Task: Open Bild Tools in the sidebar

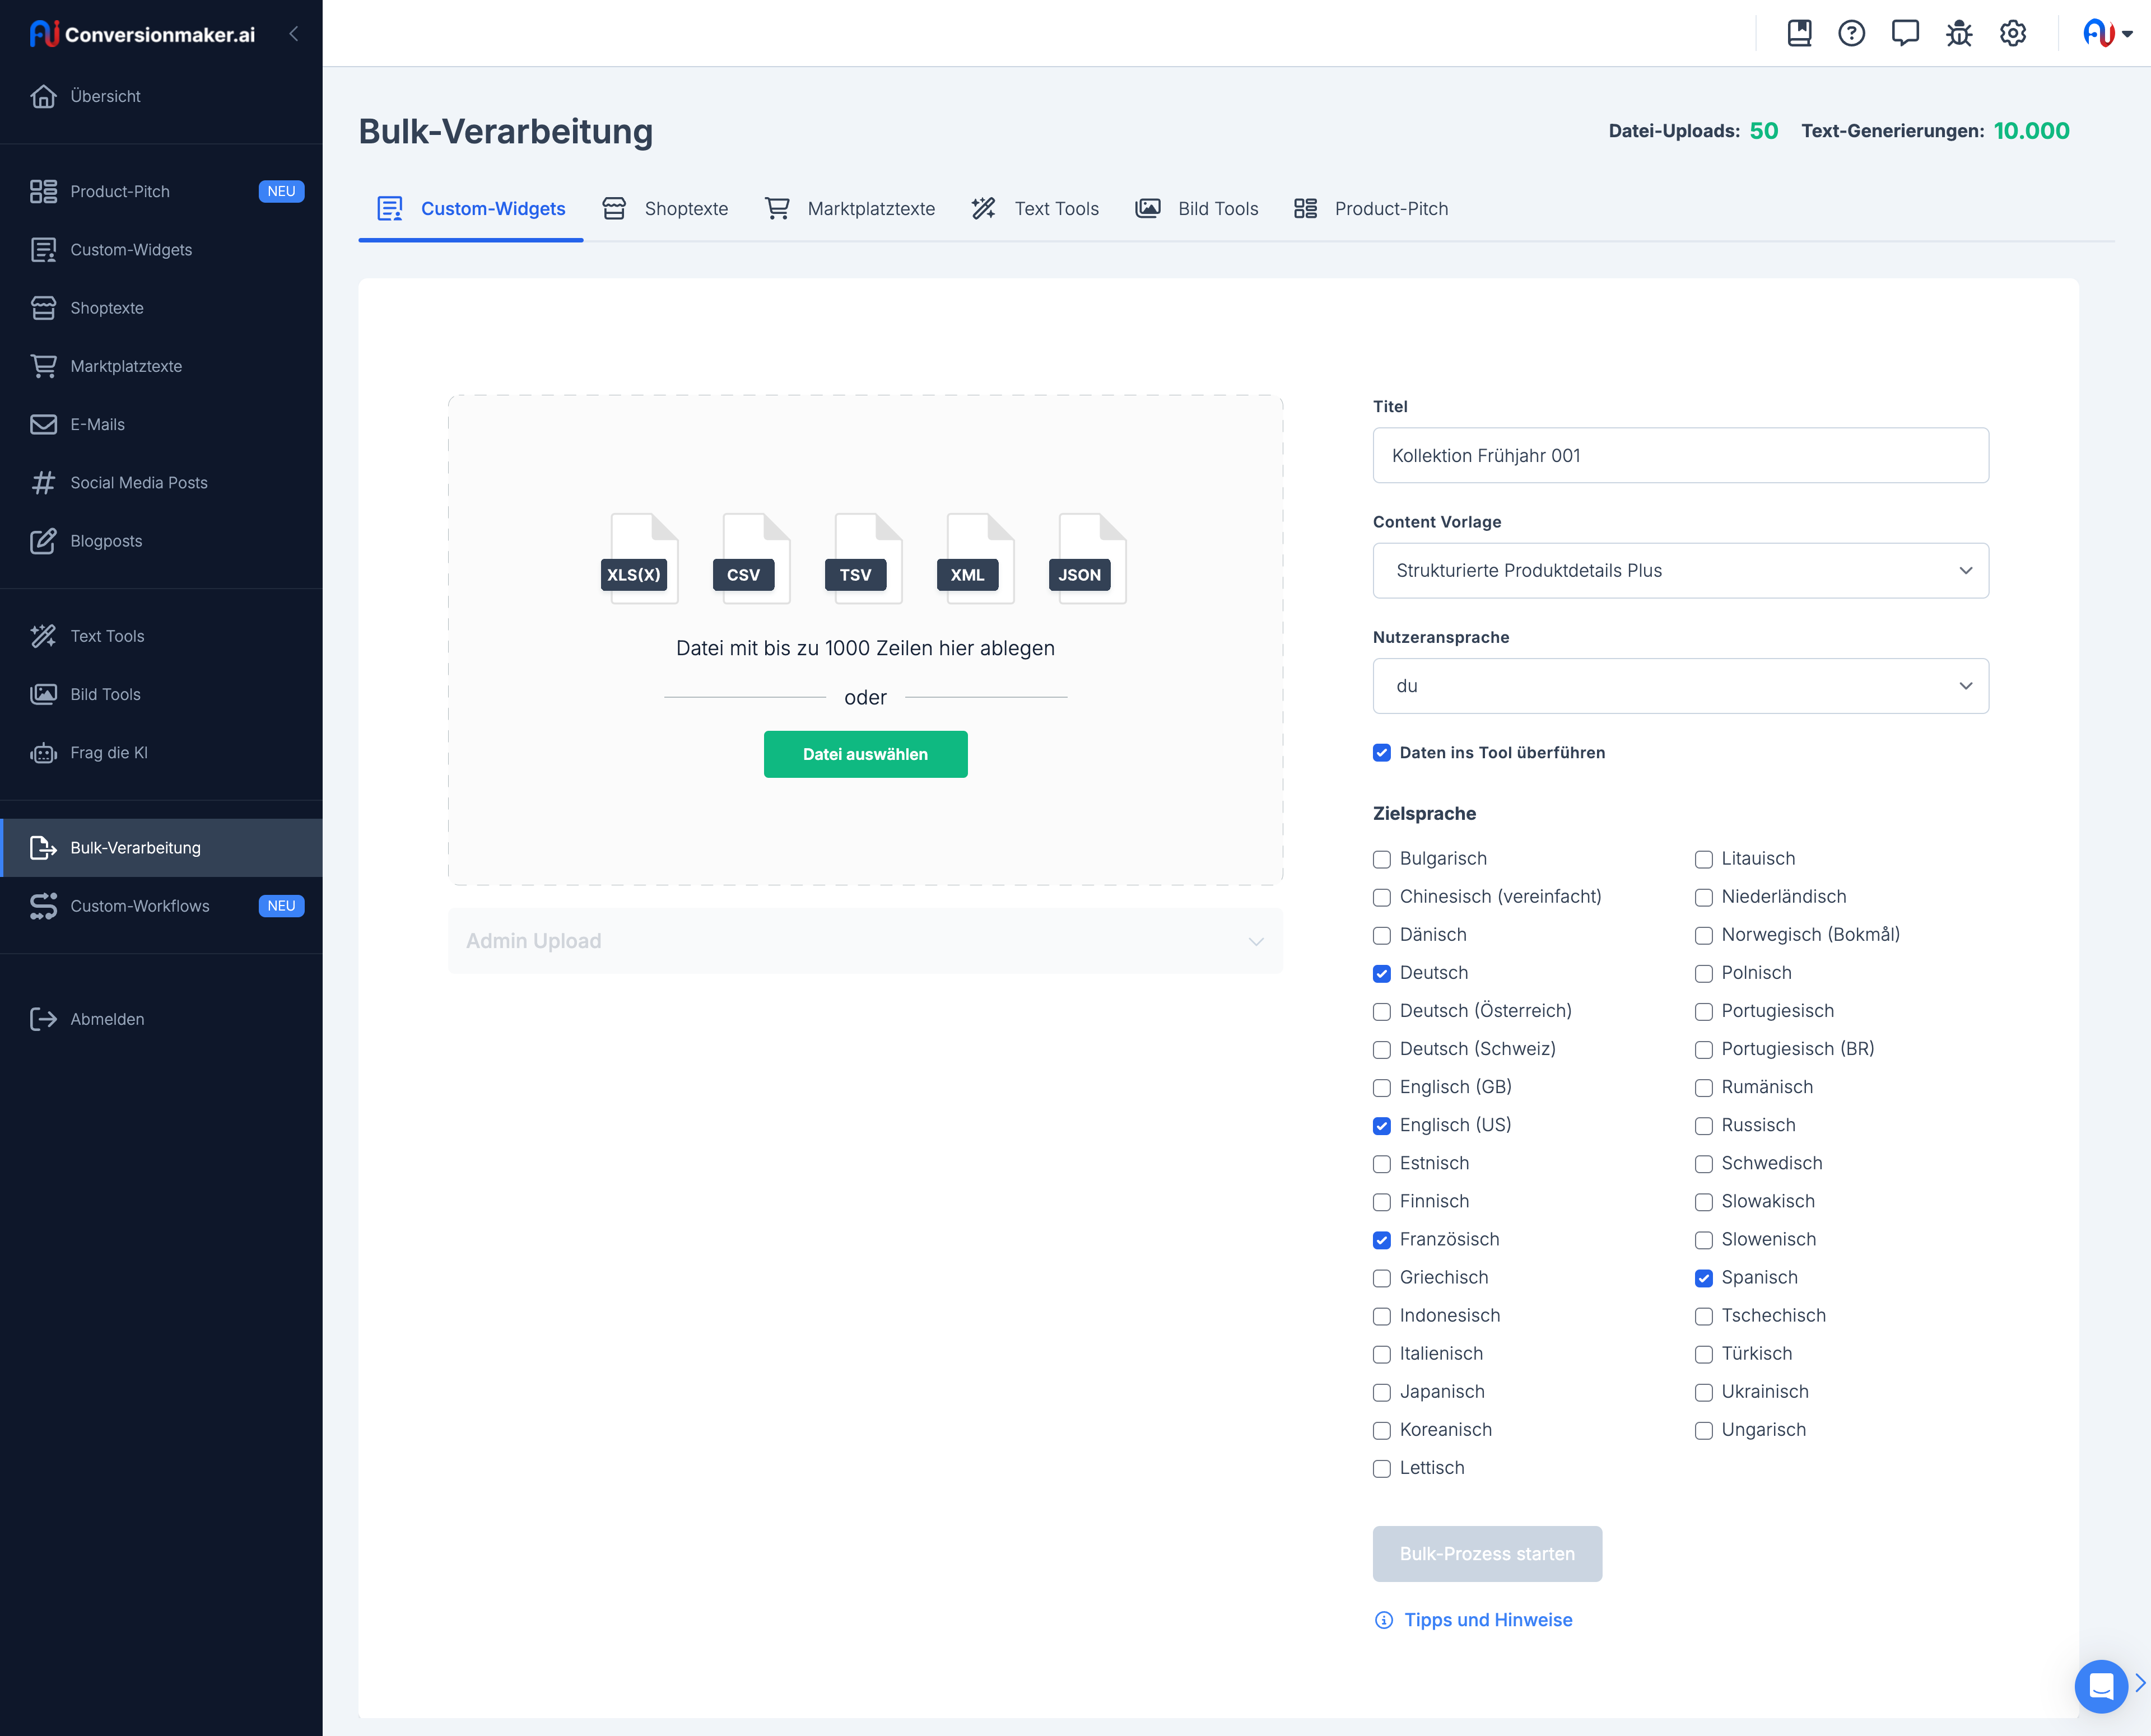Action: pyautogui.click(x=161, y=694)
